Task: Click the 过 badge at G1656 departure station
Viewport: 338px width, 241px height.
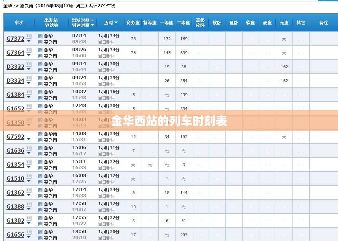Action: (x=40, y=231)
